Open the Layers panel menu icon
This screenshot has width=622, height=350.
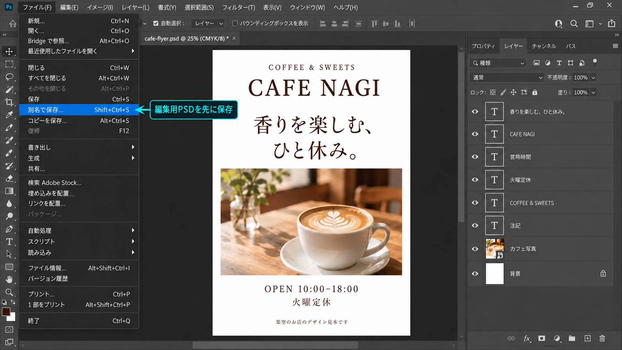[615, 46]
